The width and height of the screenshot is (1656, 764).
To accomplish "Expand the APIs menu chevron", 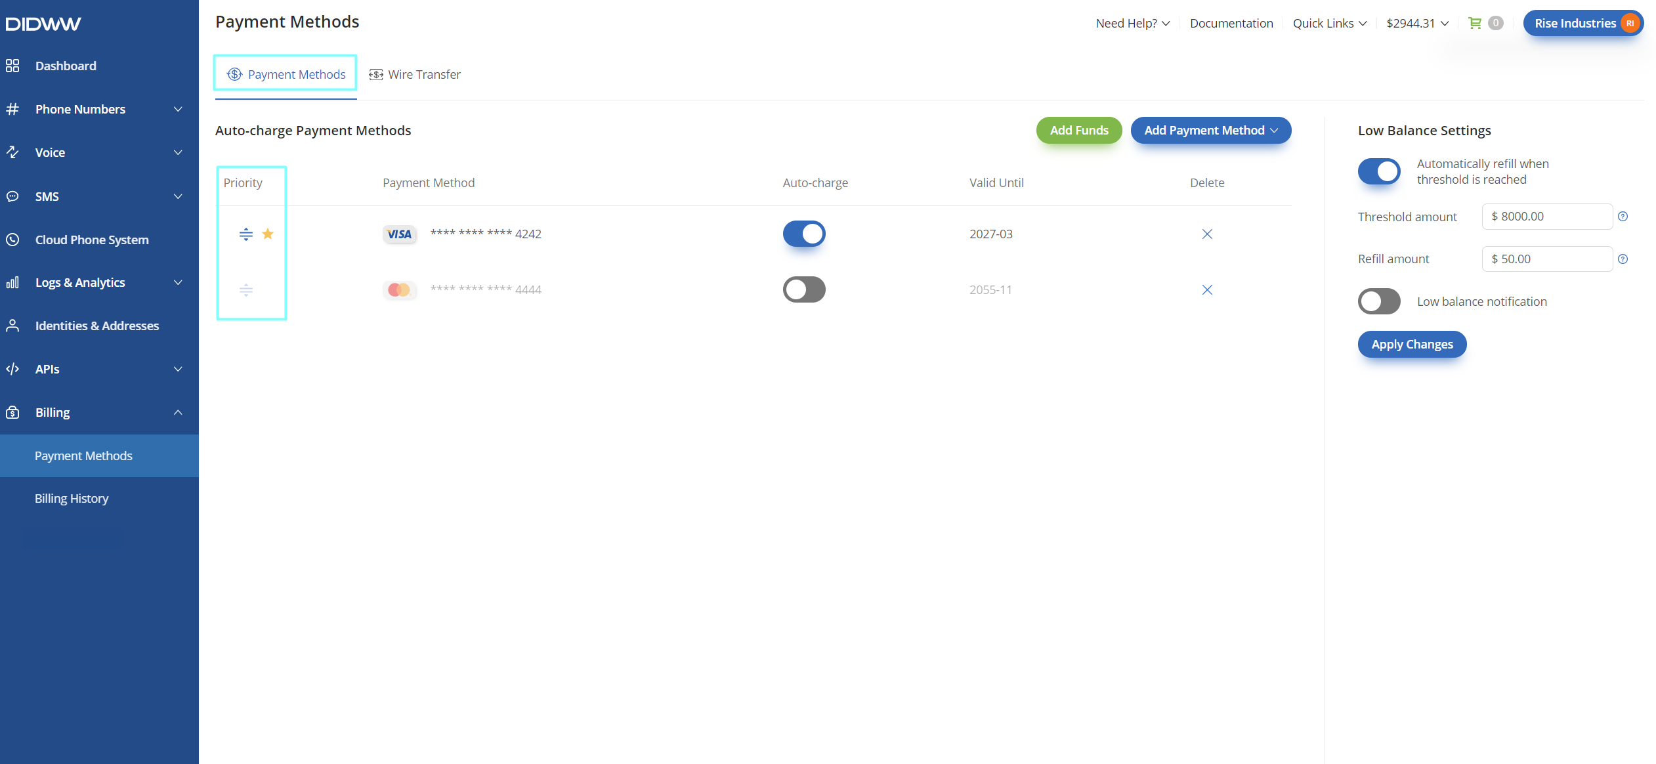I will [x=178, y=369].
